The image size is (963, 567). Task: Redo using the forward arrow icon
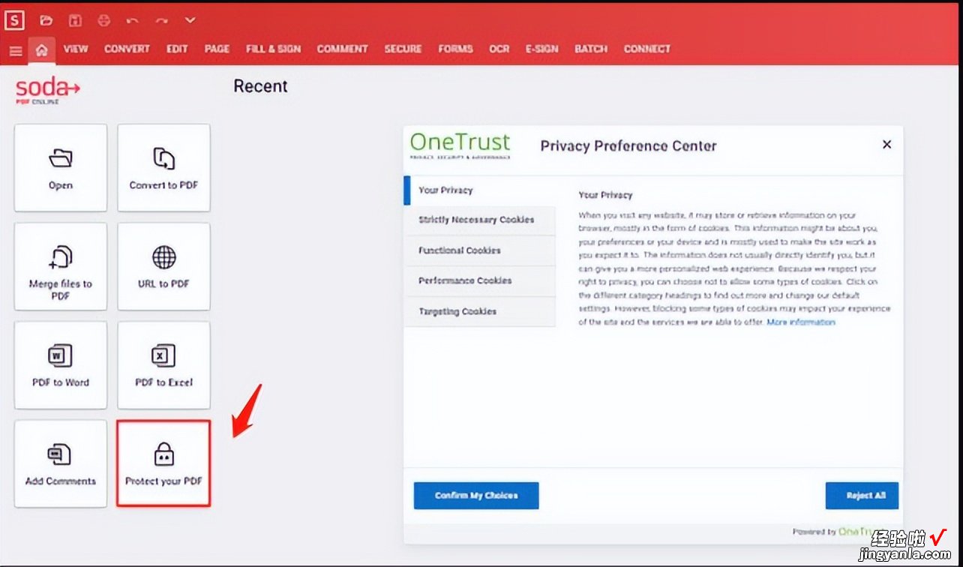[x=161, y=20]
